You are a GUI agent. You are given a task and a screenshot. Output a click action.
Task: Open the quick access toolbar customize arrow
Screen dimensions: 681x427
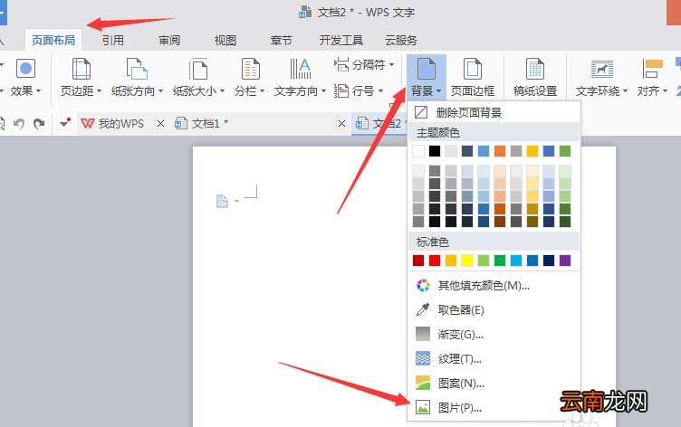64,123
